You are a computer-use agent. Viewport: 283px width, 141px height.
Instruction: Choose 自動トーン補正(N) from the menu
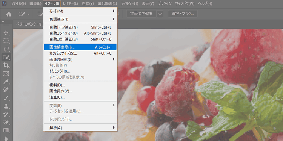[80, 27]
